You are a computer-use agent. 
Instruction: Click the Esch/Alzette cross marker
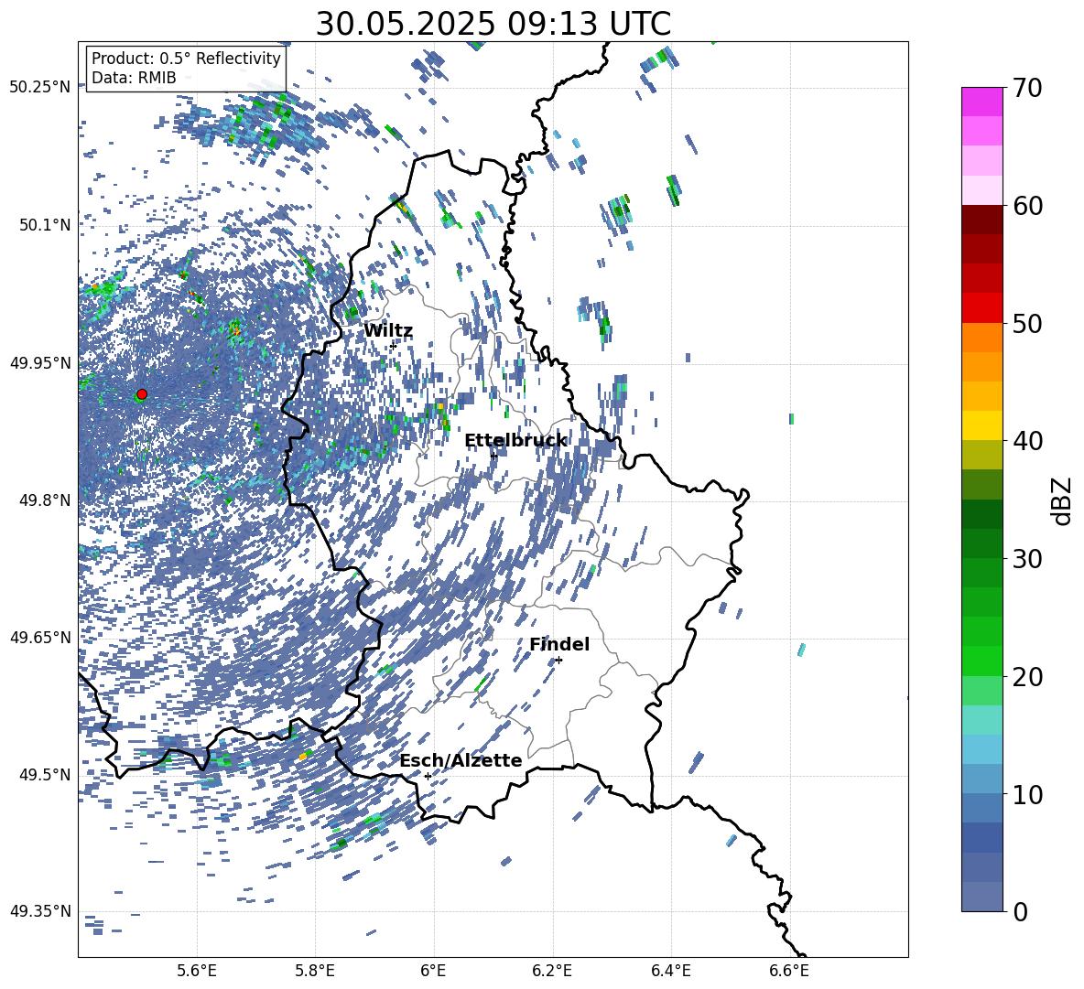428,776
